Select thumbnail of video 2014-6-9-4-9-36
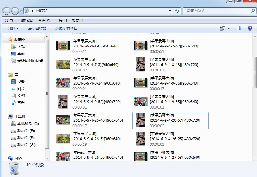257x177 pixels. coord(141,83)
